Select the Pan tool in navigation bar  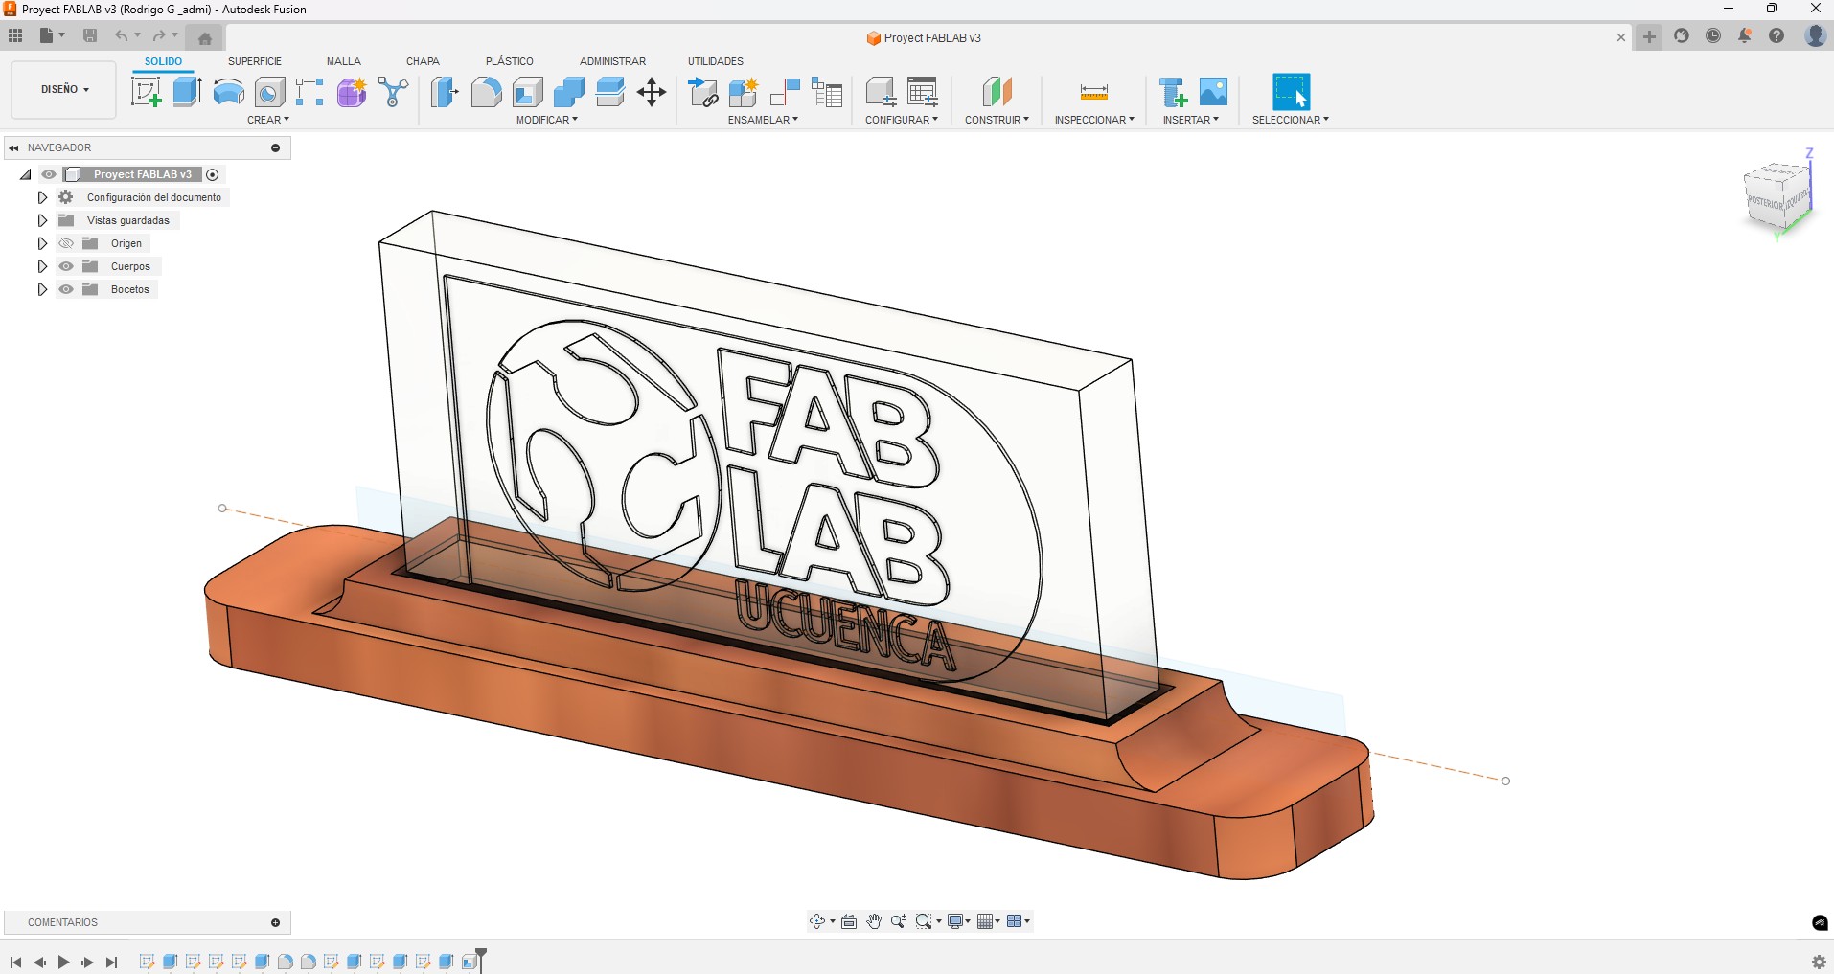(x=873, y=920)
